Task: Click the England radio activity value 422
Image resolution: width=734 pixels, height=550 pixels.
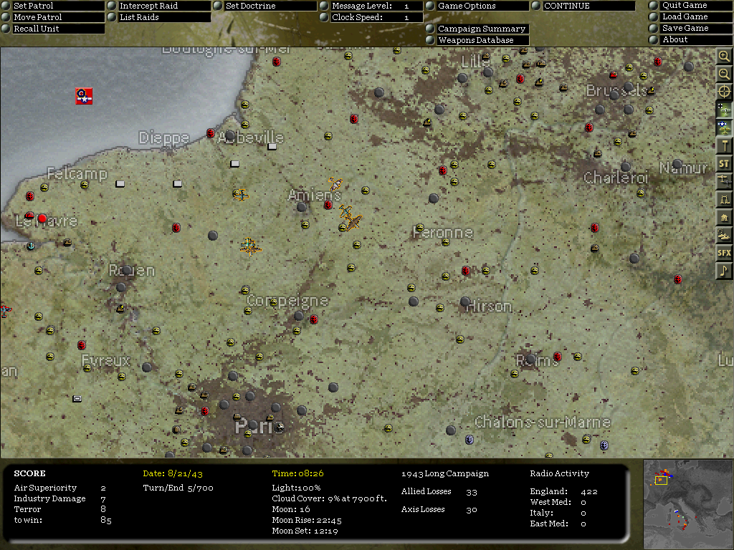Action: click(589, 491)
